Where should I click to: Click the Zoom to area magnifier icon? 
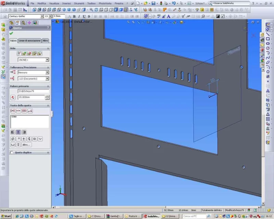(91, 10)
